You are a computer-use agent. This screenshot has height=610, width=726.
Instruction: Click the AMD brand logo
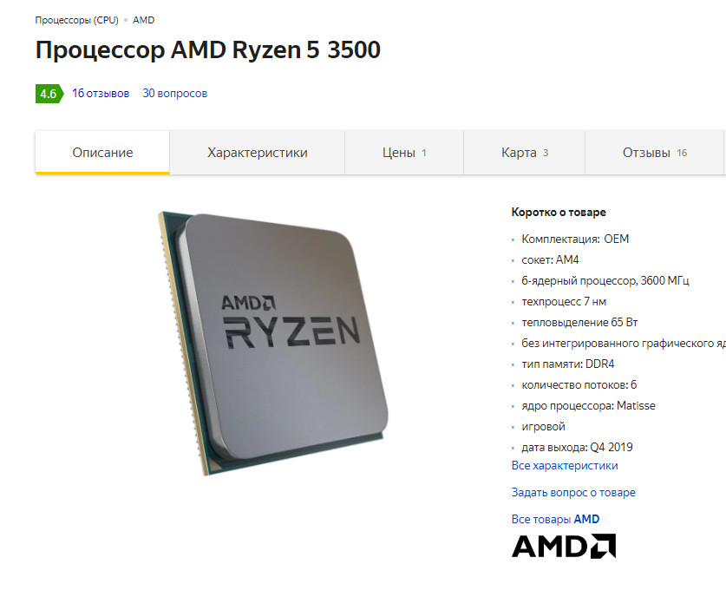click(564, 546)
